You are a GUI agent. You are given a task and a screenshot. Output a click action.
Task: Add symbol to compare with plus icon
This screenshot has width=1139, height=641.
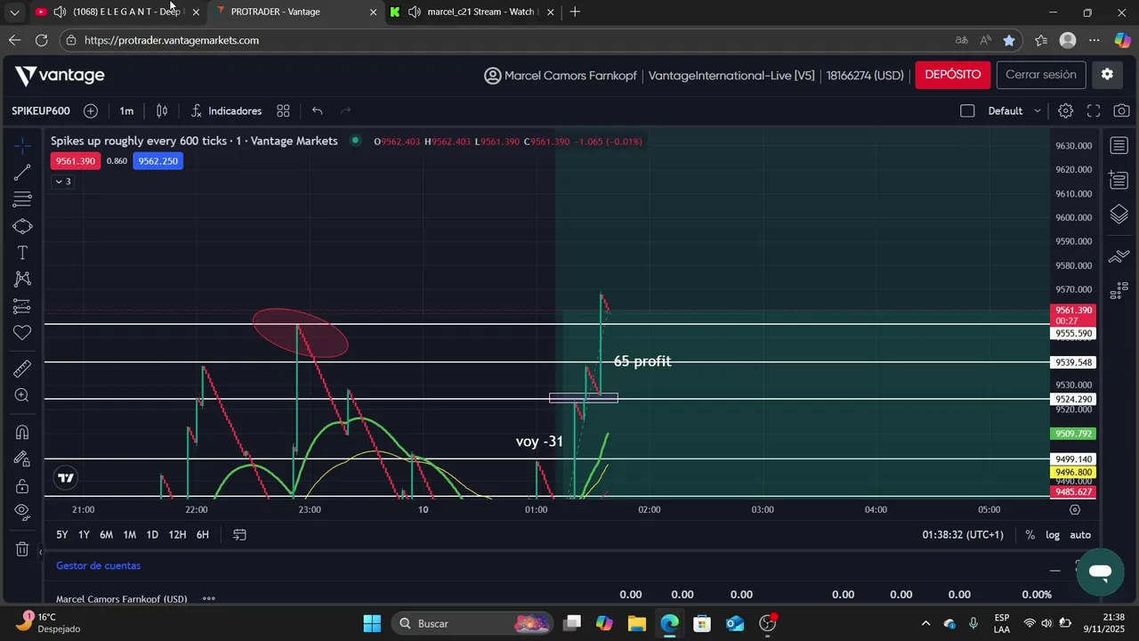pyautogui.click(x=91, y=111)
